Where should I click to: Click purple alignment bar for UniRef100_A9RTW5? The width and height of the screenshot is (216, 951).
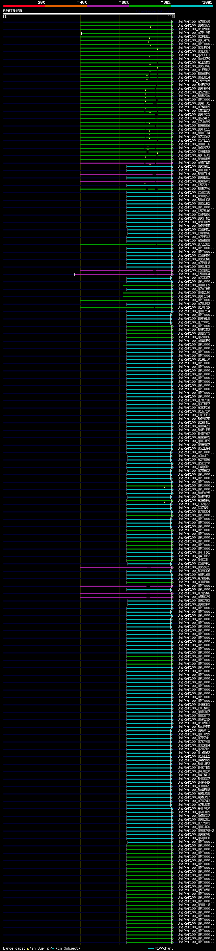click(126, 163)
